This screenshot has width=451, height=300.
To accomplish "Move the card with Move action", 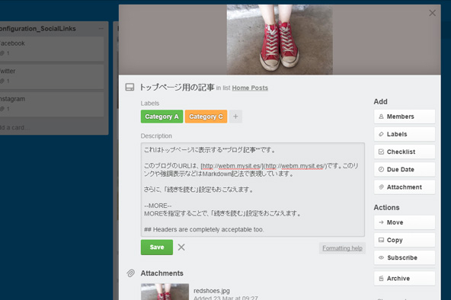I will pos(405,222).
